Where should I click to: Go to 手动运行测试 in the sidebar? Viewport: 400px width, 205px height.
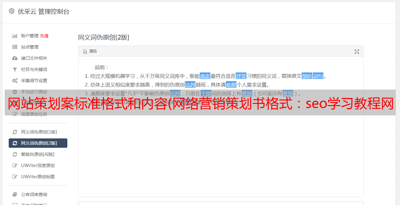(x=34, y=92)
